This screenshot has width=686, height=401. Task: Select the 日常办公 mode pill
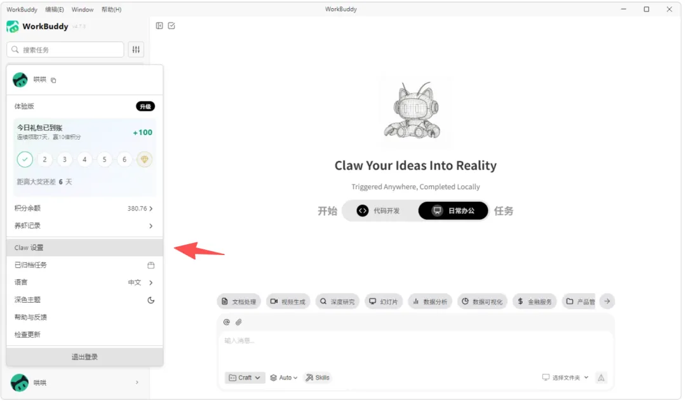coord(454,211)
